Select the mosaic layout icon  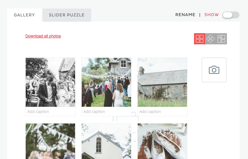(x=221, y=39)
